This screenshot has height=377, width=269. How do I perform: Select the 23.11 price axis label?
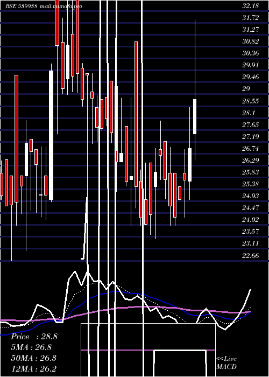click(x=251, y=243)
